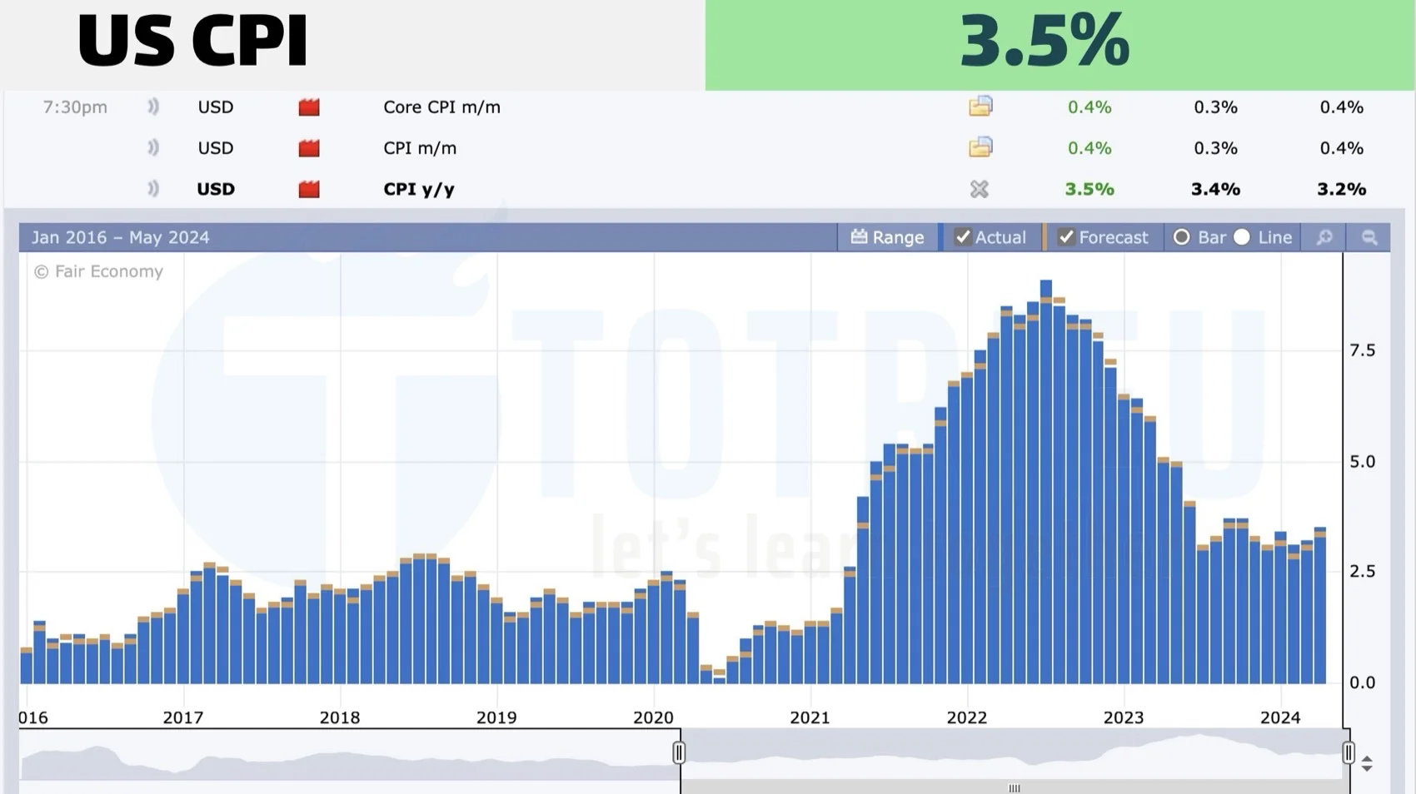Select the Line chart radio button
This screenshot has height=794, width=1416.
[1242, 237]
